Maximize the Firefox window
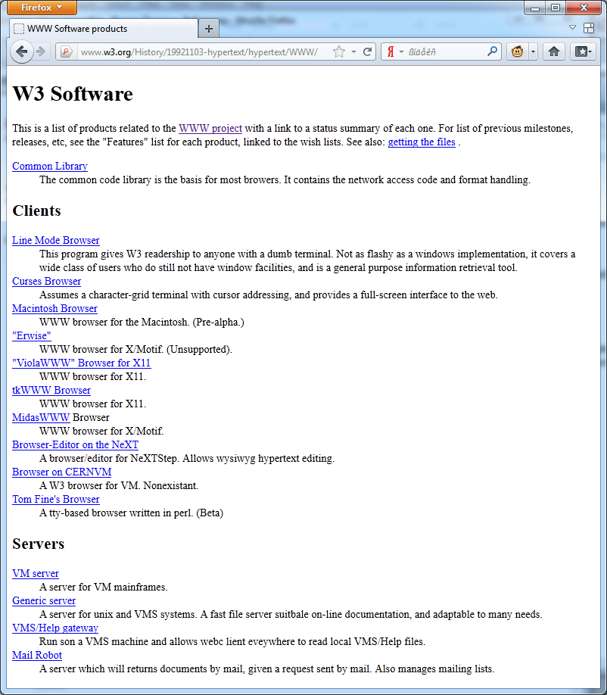607x695 pixels. click(556, 8)
